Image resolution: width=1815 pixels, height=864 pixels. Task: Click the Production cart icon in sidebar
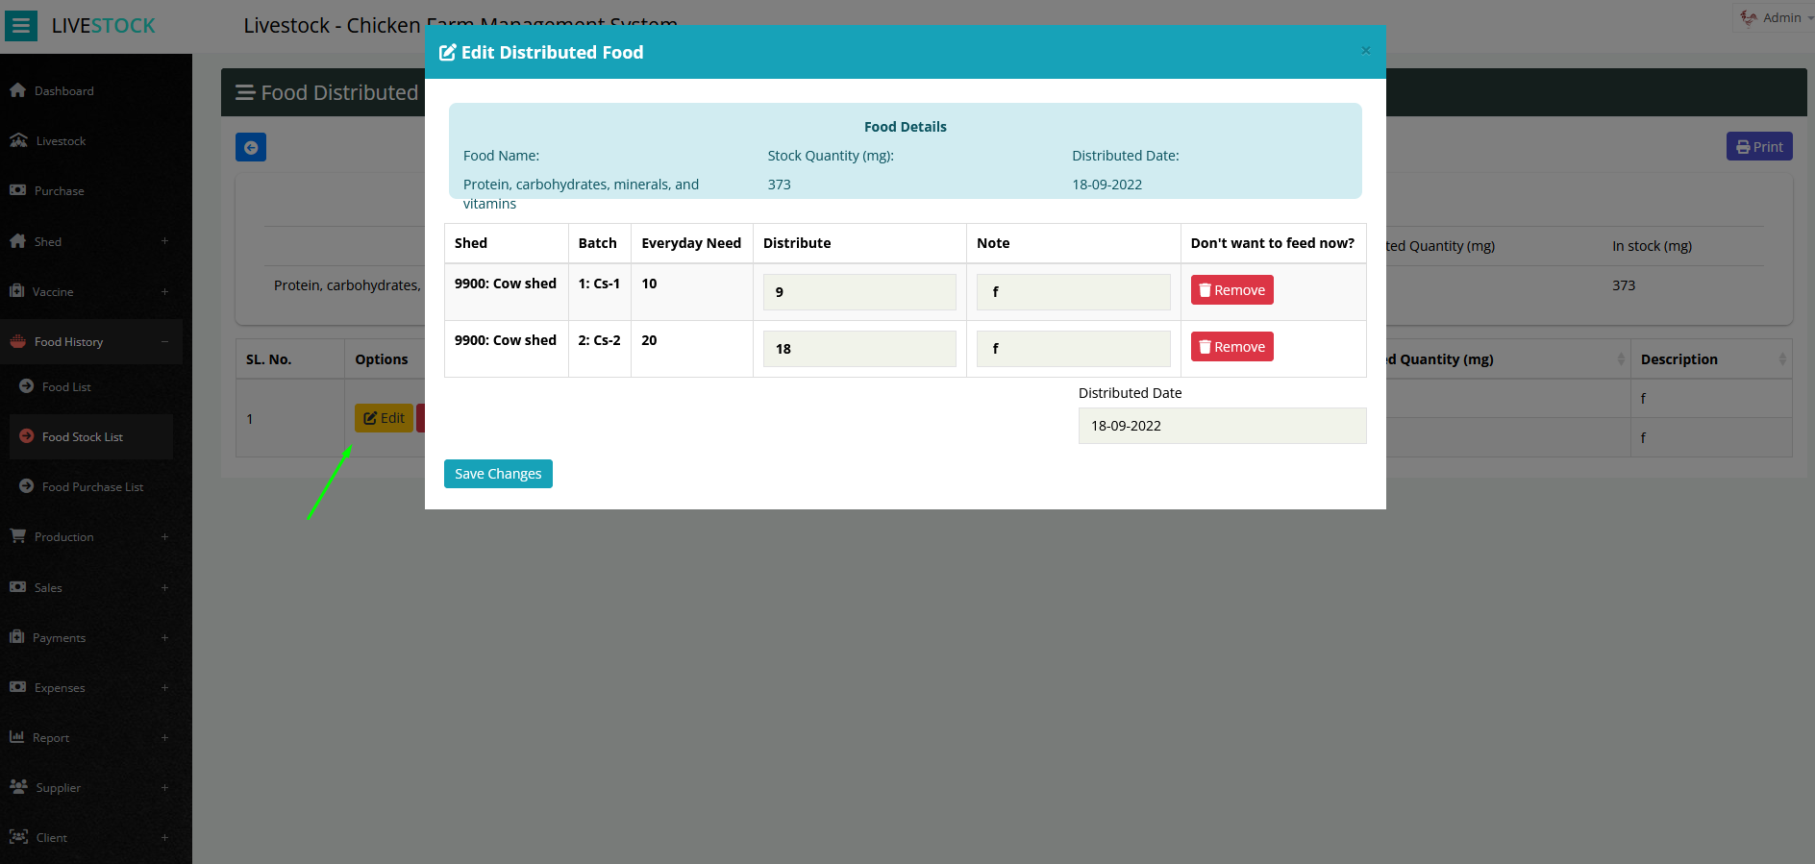coord(18,536)
